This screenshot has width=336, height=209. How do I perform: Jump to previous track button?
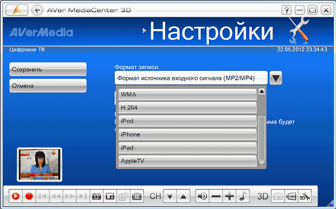point(43,196)
